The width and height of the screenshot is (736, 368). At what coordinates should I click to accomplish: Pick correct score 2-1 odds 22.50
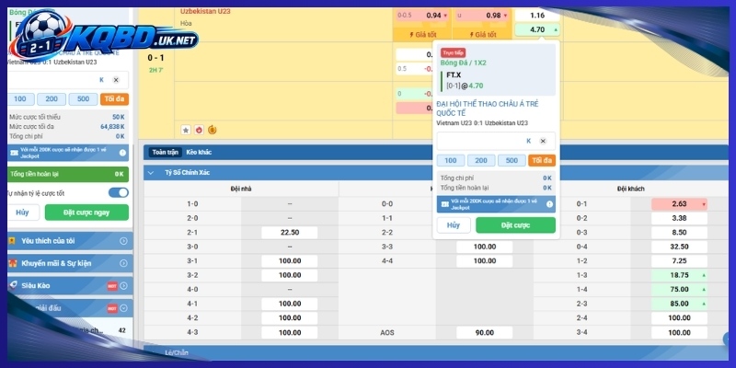point(290,233)
